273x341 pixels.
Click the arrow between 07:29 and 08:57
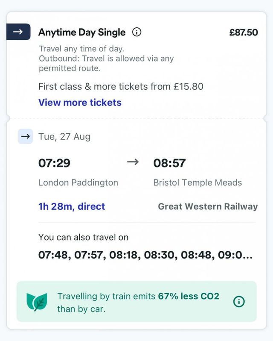click(133, 162)
